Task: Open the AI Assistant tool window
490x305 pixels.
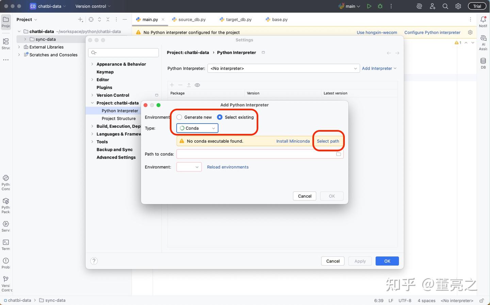Action: click(x=483, y=43)
